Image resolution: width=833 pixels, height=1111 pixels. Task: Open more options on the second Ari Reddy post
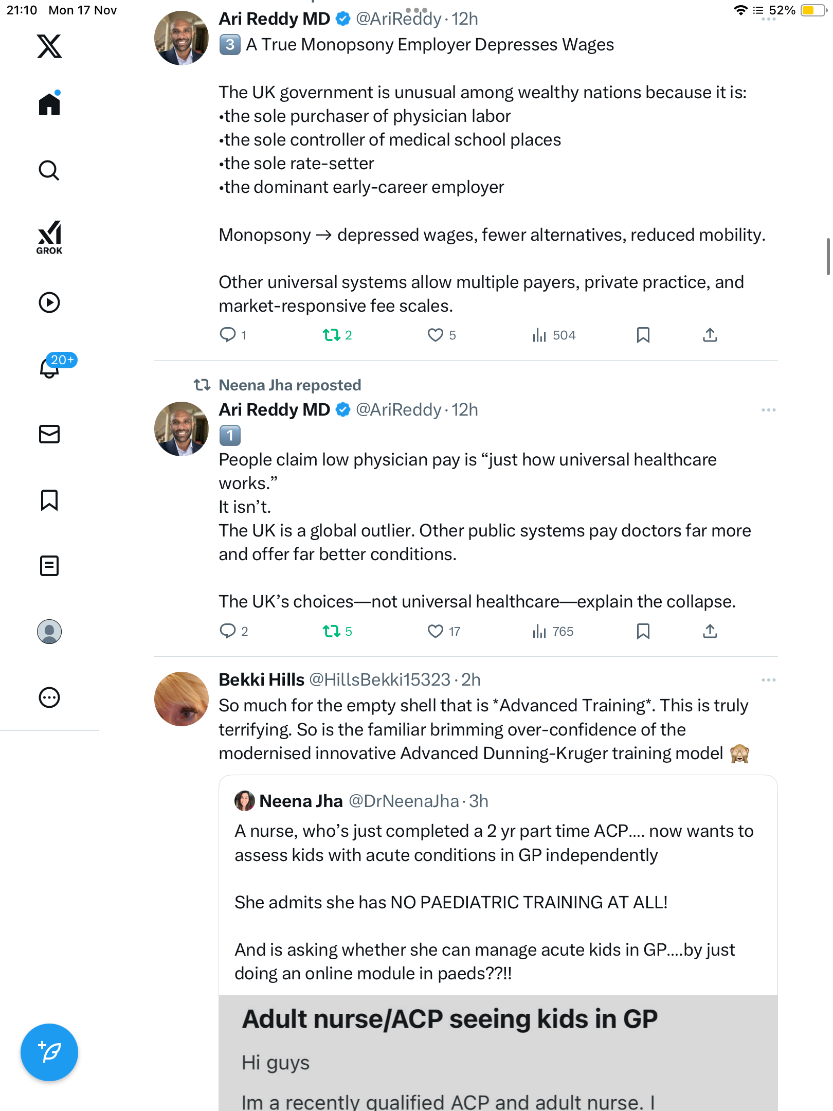click(768, 410)
